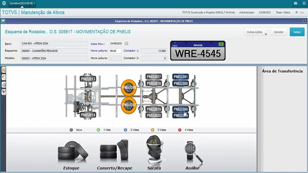Click the Data Mov. date field
Screen dimensions: 308x173
click(116, 44)
